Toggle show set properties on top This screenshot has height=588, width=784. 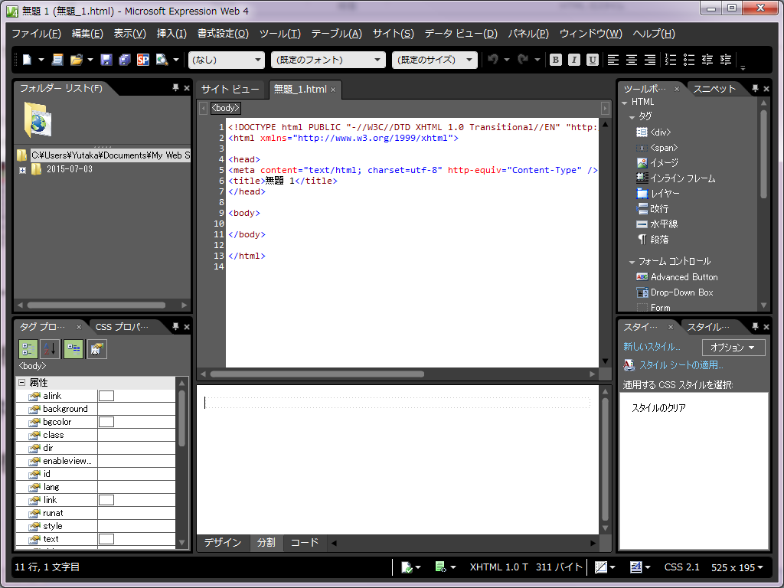tap(73, 349)
